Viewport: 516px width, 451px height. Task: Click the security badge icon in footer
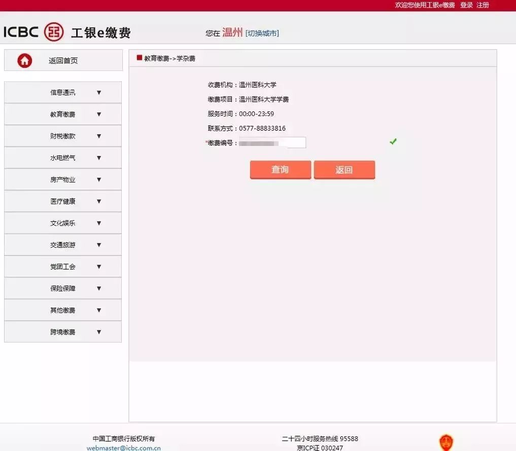446,442
